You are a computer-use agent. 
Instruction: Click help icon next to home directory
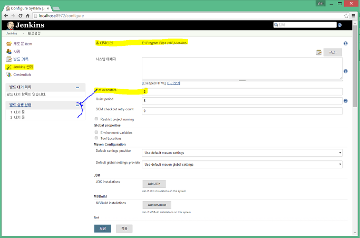(x=345, y=43)
